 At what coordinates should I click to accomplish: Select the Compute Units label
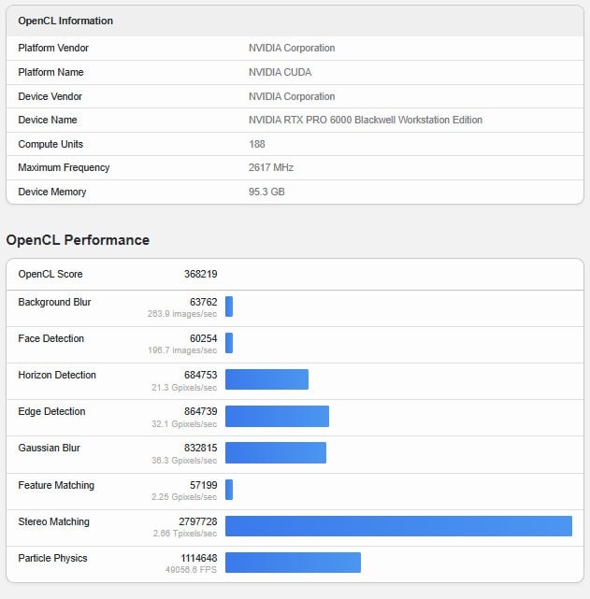[x=50, y=144]
